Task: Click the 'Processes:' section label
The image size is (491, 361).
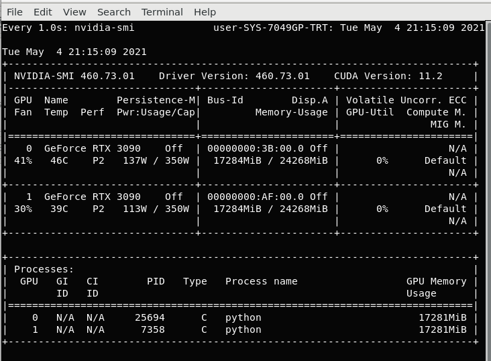Action: tap(44, 270)
